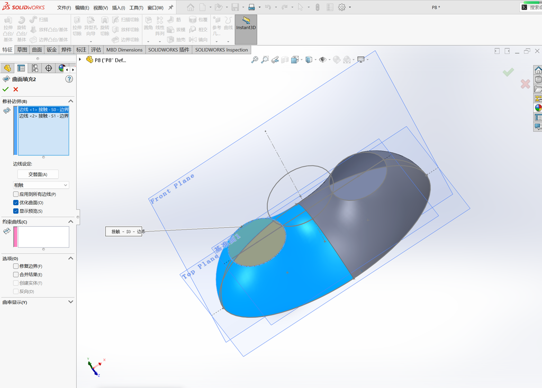Screen dimensions: 542x388
Task: Click the Rebuild traffic light icon
Action: point(318,7)
